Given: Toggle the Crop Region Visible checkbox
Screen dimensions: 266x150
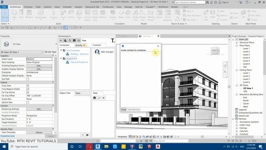Looking at the screenshot, I should click(28, 89).
